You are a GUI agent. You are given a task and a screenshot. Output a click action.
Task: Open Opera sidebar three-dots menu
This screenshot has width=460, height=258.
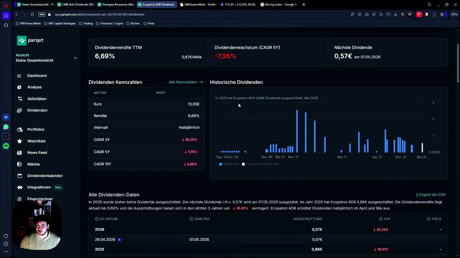(6, 252)
